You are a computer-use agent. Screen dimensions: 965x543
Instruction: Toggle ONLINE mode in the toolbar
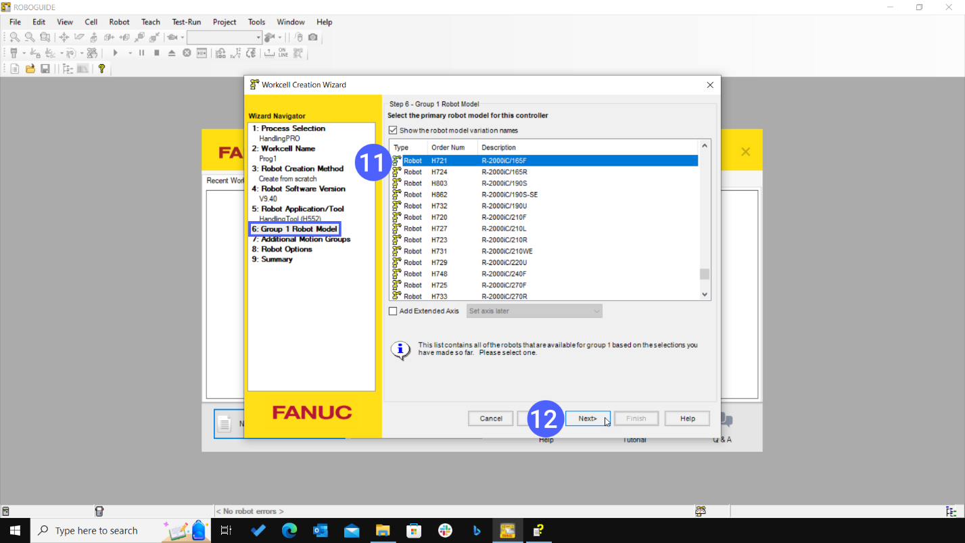(283, 52)
